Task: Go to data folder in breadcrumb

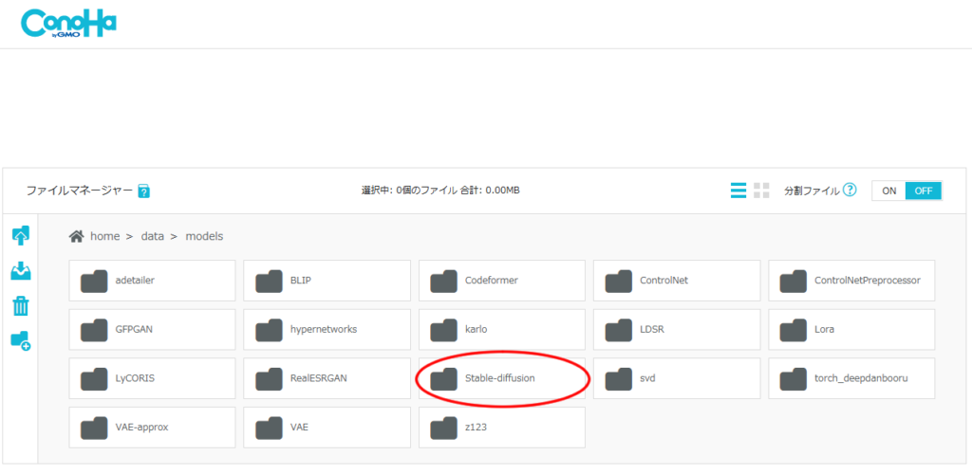Action: [153, 236]
